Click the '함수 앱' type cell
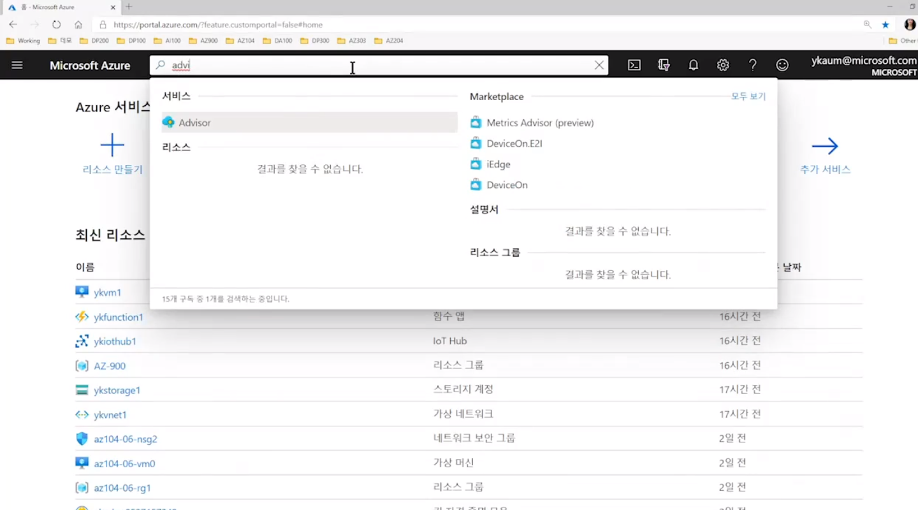 449,317
